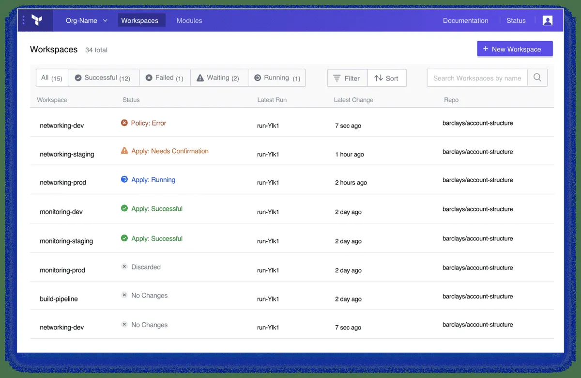Viewport: 581px width, 378px height.
Task: Click the green check icon for monitoring-dev
Action: [x=124, y=208]
